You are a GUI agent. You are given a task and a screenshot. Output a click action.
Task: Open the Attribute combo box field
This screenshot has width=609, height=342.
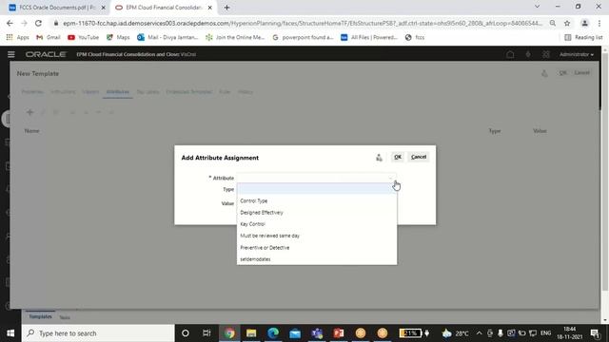(x=317, y=178)
